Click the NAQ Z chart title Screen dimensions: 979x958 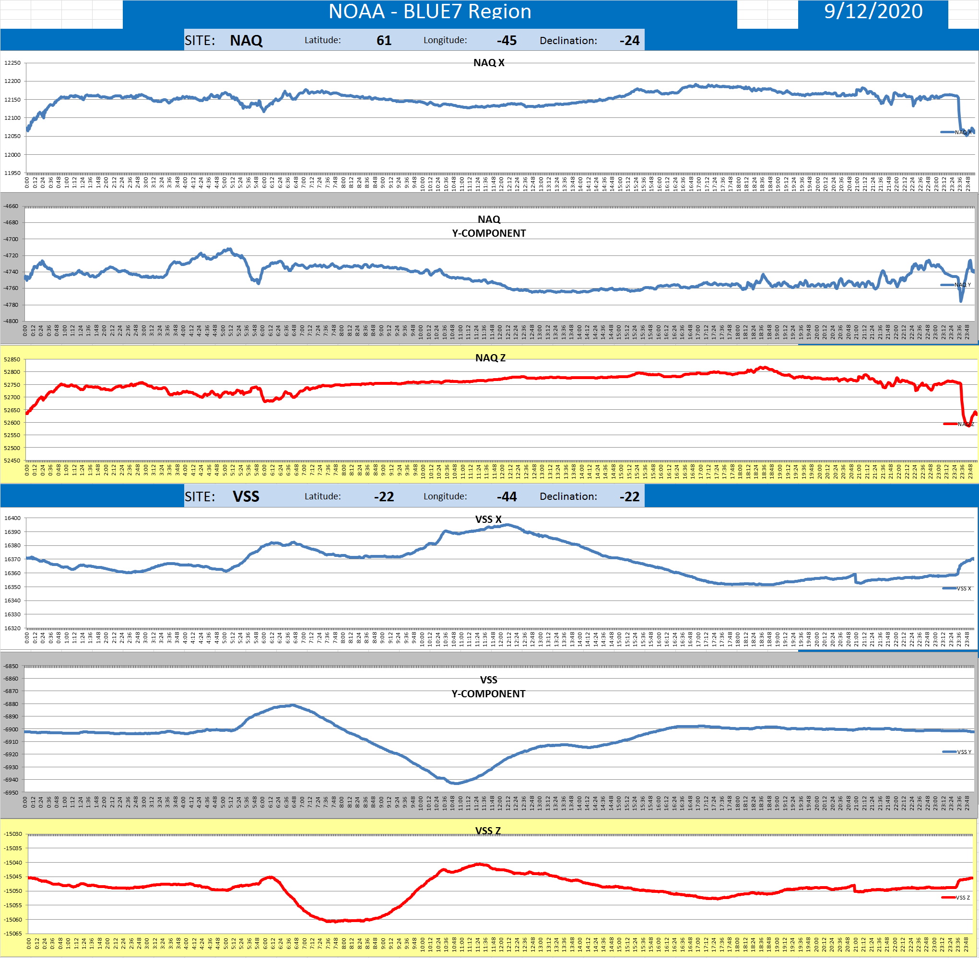pyautogui.click(x=490, y=358)
